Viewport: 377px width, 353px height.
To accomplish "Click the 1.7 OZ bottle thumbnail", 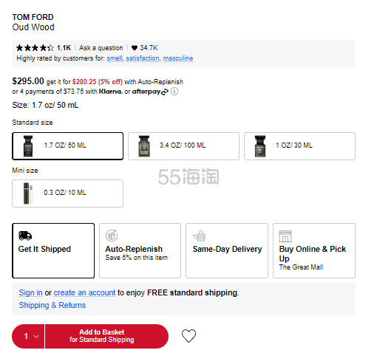I will (28, 146).
